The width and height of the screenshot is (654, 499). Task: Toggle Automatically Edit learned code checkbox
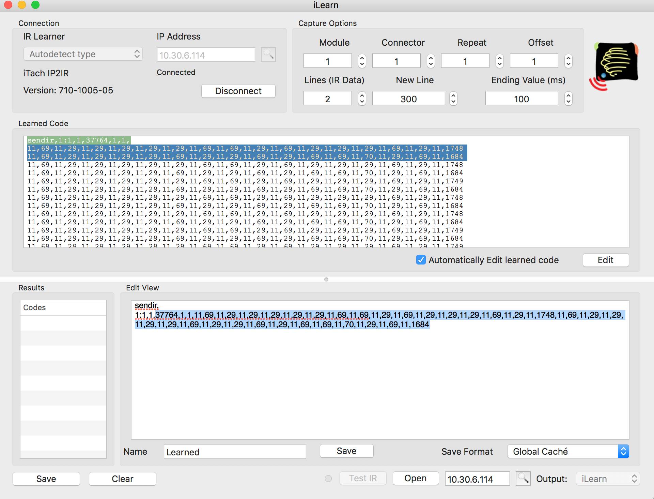pyautogui.click(x=421, y=260)
